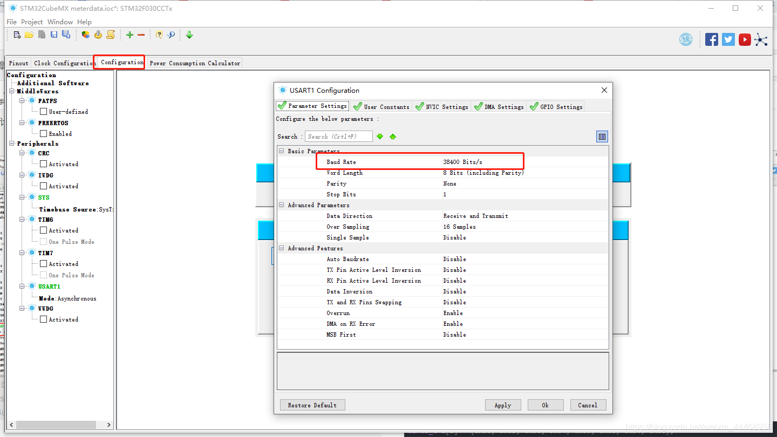The image size is (777, 437).
Task: Collapse Advanced Parameters section
Action: (x=282, y=205)
